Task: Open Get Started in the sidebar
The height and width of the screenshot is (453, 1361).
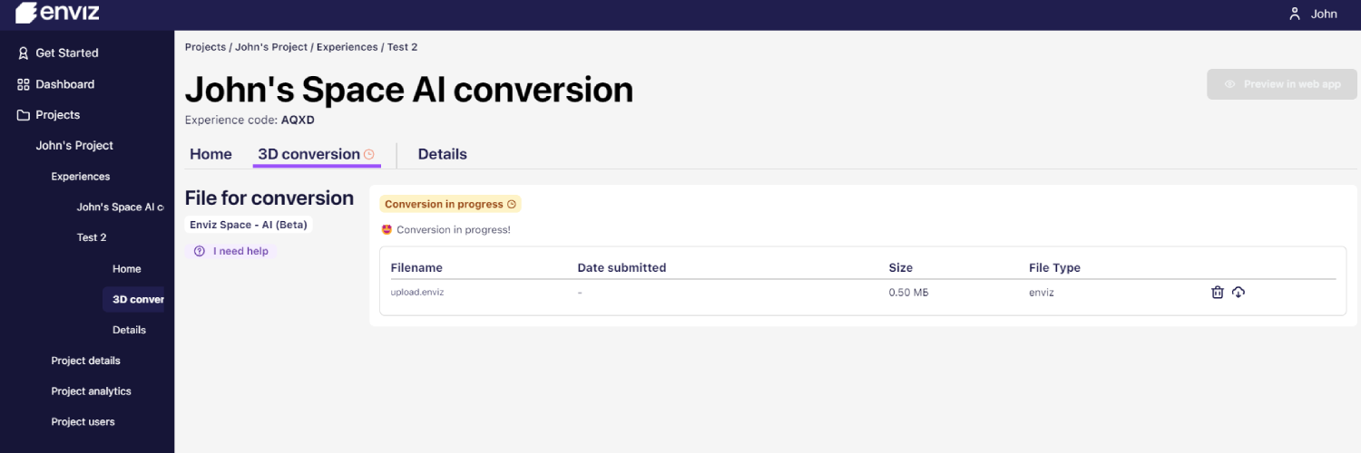Action: (58, 53)
